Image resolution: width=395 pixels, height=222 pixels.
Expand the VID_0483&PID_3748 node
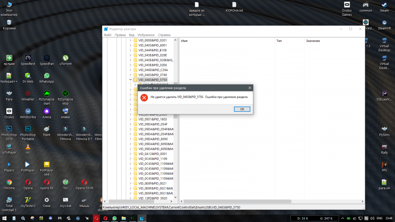point(130,75)
